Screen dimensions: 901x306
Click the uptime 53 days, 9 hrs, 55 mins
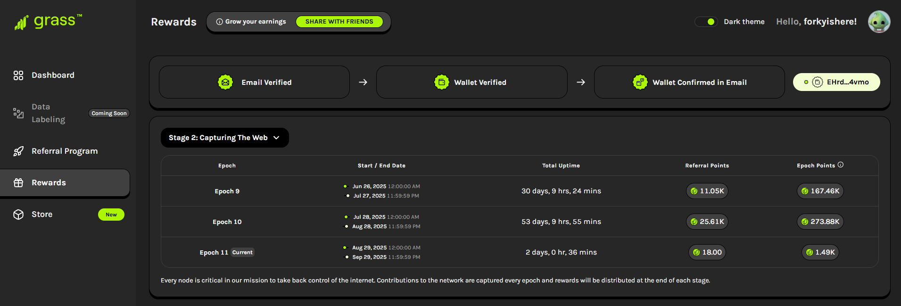(x=561, y=222)
